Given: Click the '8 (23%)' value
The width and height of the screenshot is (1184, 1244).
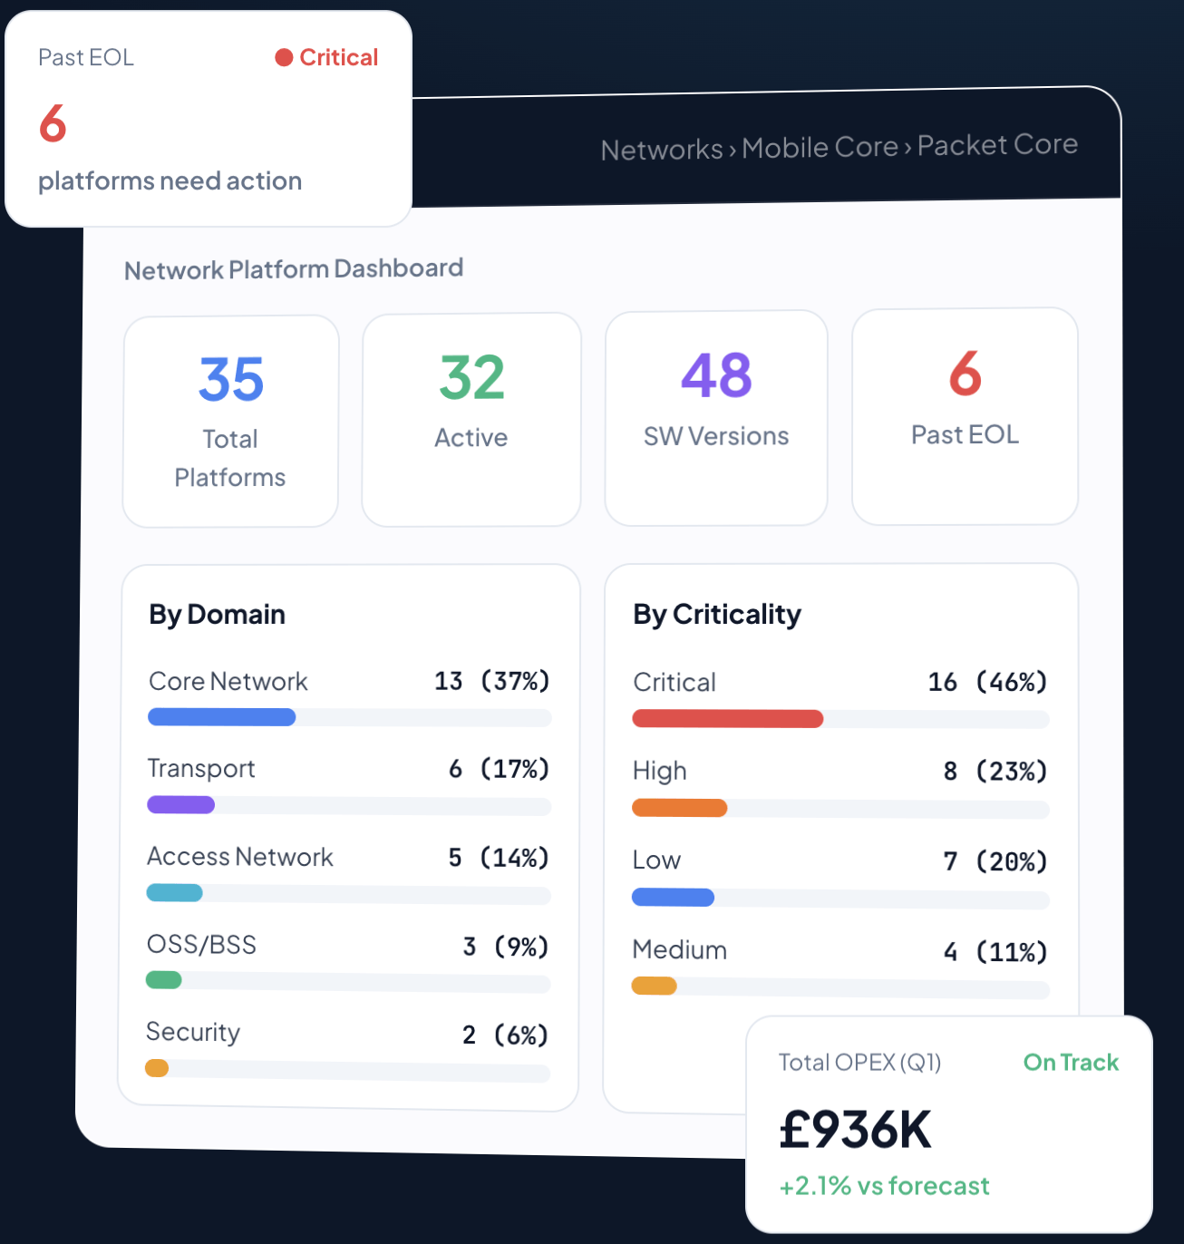Looking at the screenshot, I should click(995, 772).
